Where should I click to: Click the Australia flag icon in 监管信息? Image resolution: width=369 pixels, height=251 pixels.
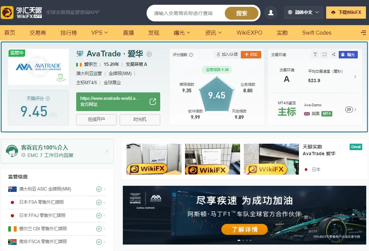(x=12, y=189)
